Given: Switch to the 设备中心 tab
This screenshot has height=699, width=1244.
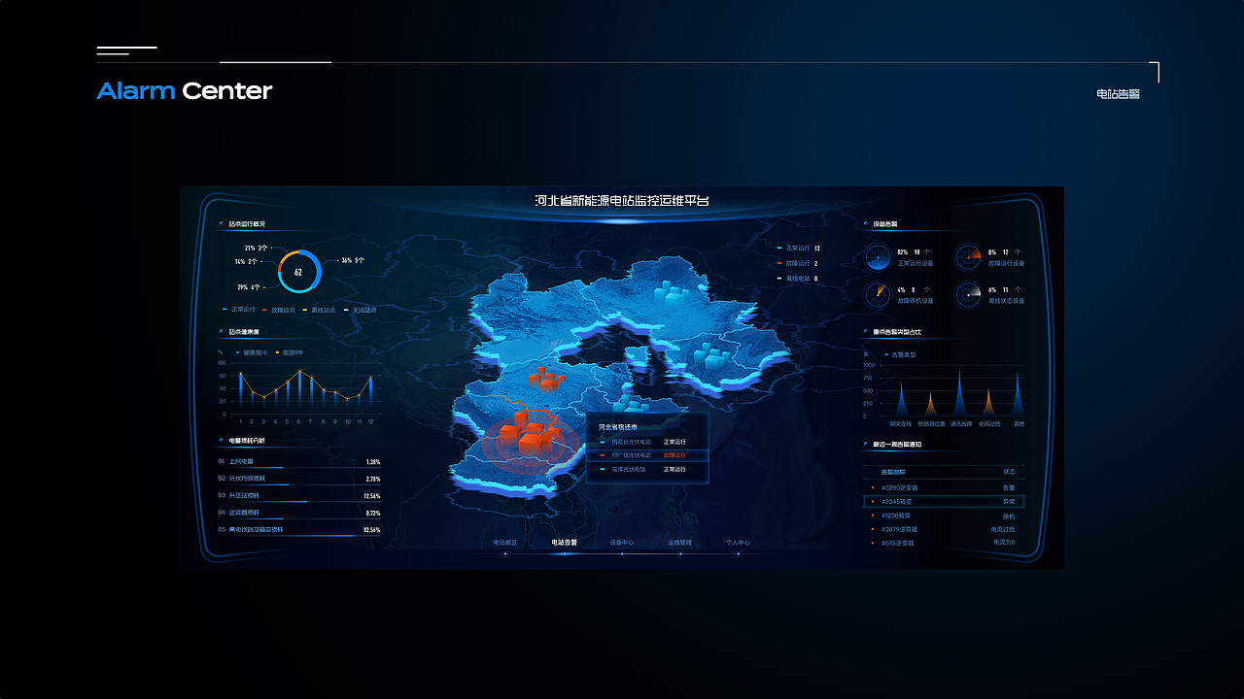Looking at the screenshot, I should click(x=622, y=543).
